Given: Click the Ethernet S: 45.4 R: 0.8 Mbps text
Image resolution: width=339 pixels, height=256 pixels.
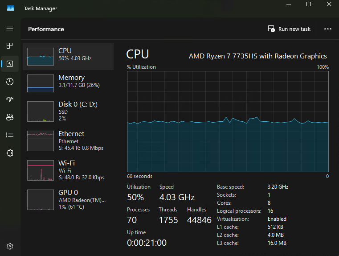Looking at the screenshot, I should [81, 148].
